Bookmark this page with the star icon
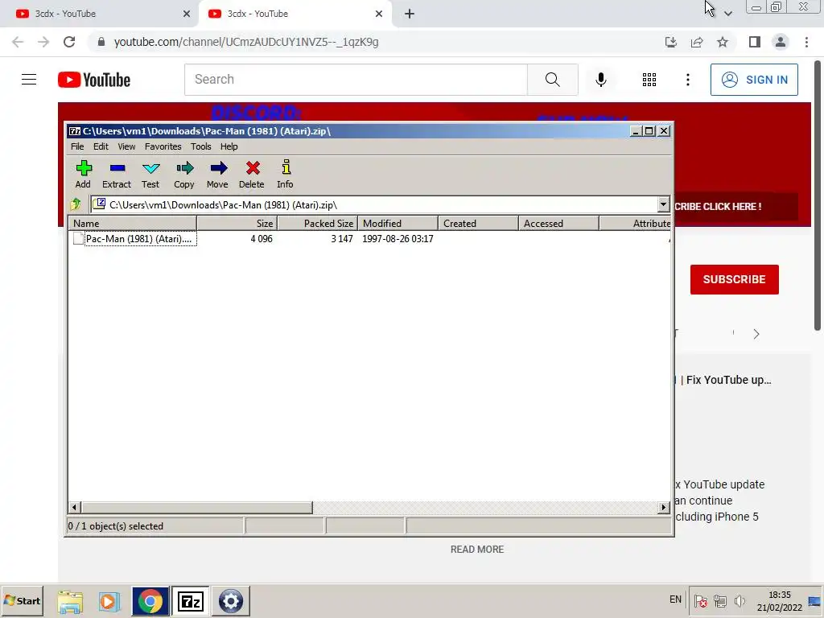The width and height of the screenshot is (824, 618). click(x=723, y=42)
